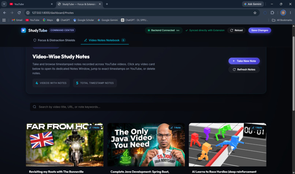
Task: Click the StudyTube play logo icon
Action: pos(23,30)
